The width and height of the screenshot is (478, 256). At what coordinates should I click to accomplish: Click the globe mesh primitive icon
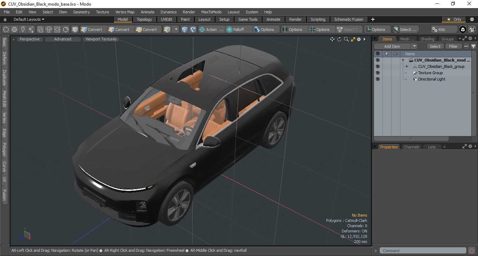click(x=14, y=30)
